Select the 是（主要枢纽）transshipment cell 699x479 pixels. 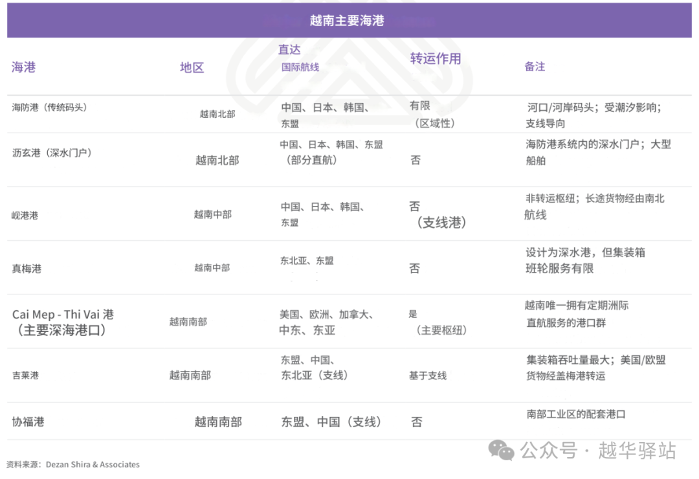pyautogui.click(x=438, y=322)
